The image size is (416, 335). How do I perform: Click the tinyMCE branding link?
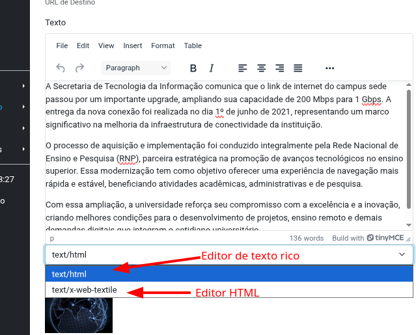pos(385,237)
